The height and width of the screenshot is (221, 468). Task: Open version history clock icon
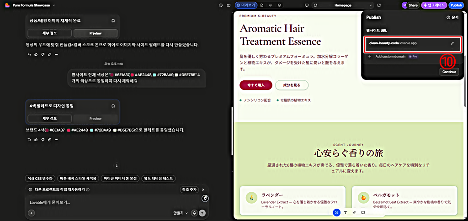coord(221,5)
